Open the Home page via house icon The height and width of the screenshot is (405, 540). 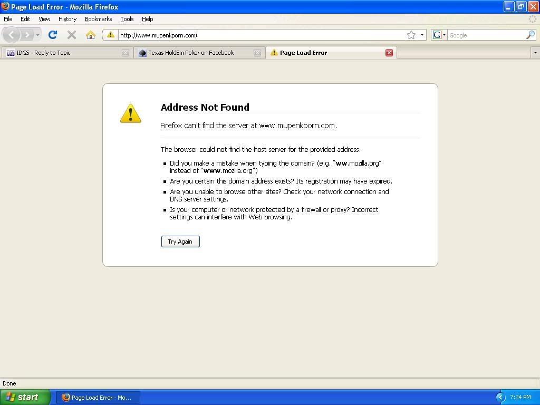coord(91,35)
